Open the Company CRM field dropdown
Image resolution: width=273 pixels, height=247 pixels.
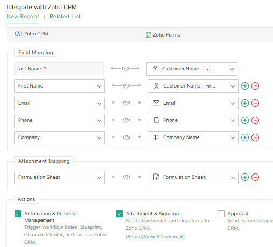pos(59,137)
